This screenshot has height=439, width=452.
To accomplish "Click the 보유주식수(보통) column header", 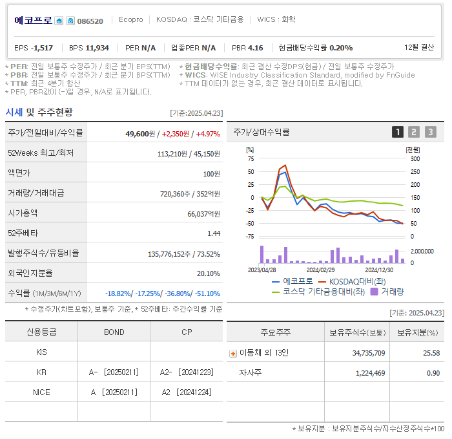I will pos(358,332).
